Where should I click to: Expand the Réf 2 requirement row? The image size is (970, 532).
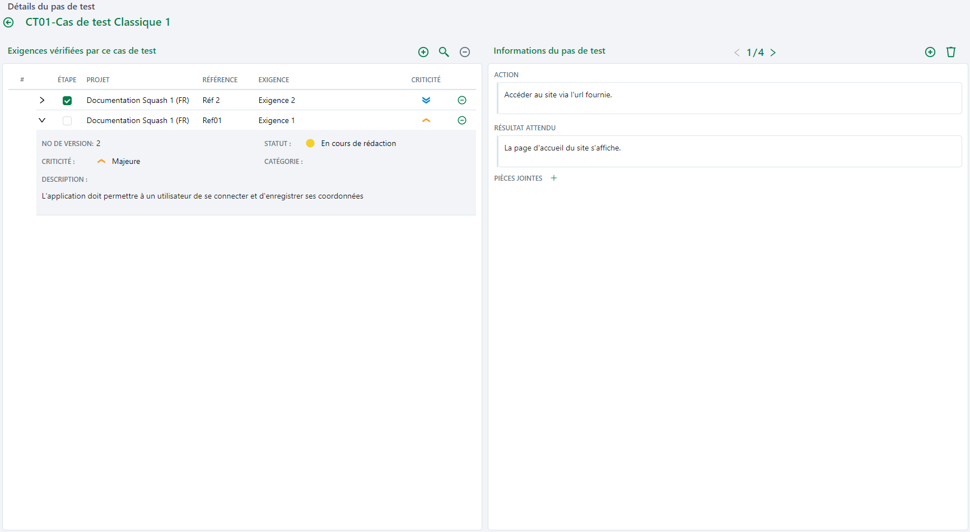pos(42,100)
